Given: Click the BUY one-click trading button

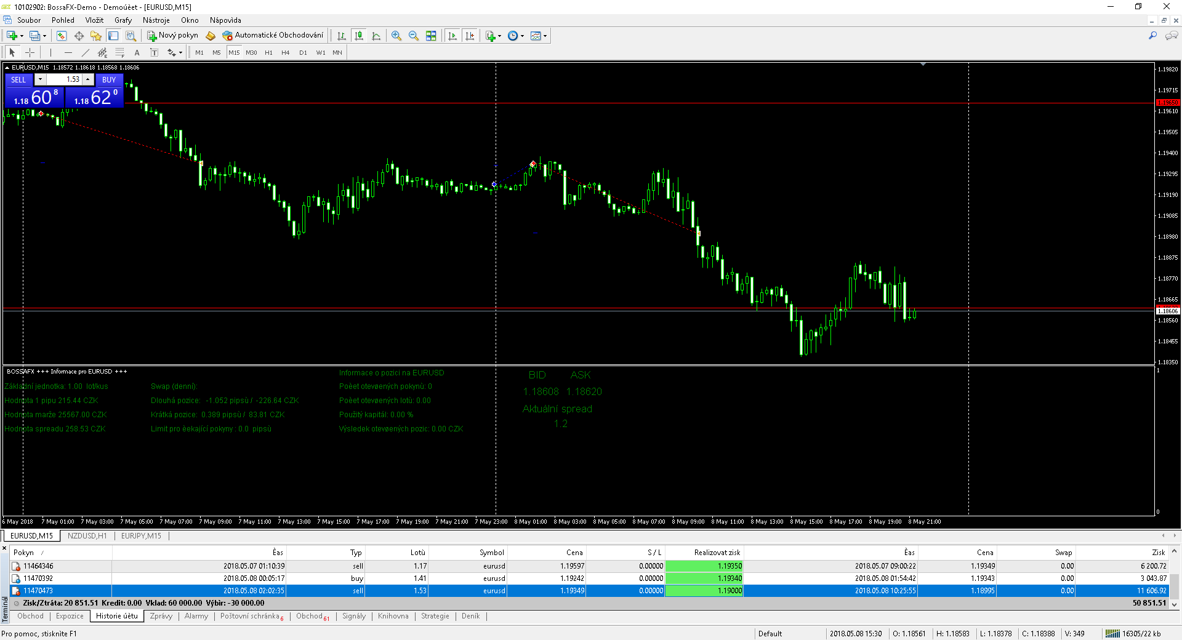Looking at the screenshot, I should pos(109,79).
